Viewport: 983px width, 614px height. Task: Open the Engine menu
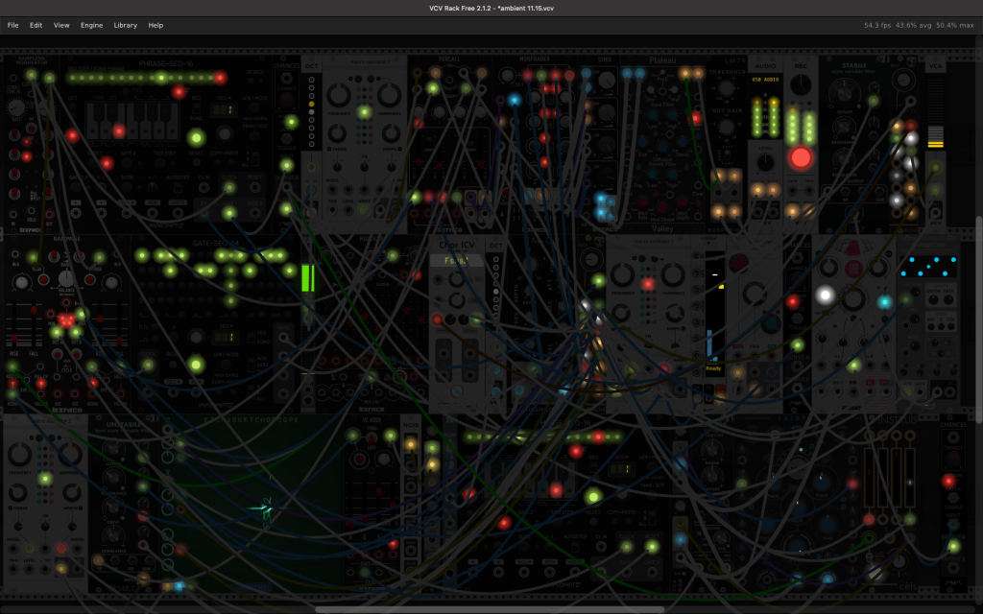[x=91, y=25]
